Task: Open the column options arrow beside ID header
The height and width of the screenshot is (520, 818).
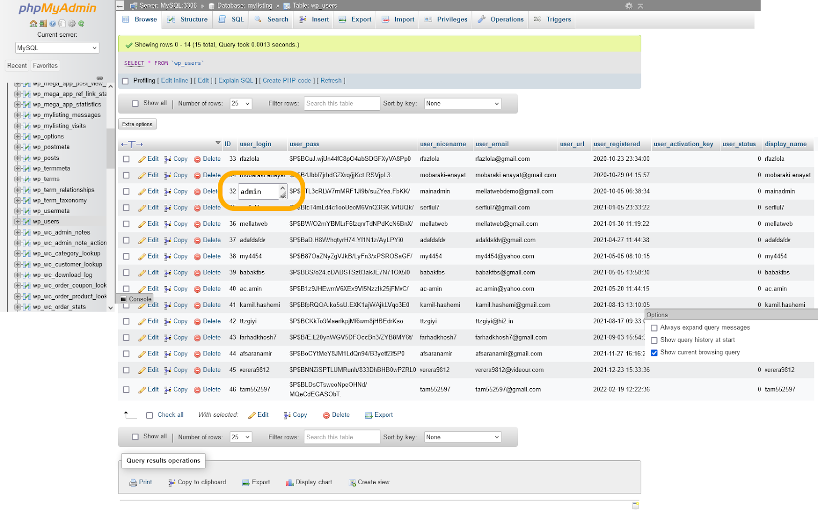Action: (x=218, y=143)
